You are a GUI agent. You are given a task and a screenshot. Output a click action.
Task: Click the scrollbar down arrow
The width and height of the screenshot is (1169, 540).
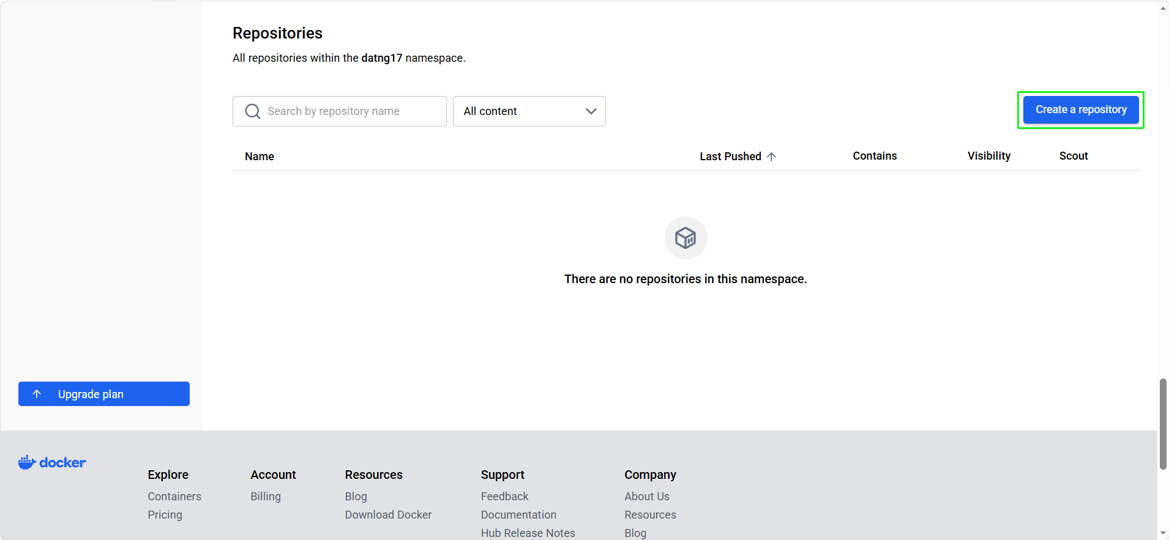1163,534
